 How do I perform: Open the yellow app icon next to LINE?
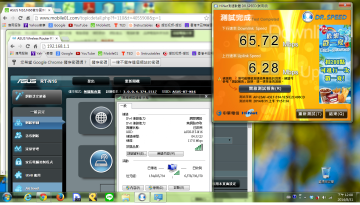pyautogui.click(x=93, y=197)
